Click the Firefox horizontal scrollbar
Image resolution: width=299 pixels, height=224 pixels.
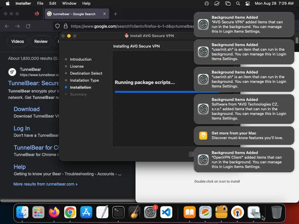[x=68, y=201]
